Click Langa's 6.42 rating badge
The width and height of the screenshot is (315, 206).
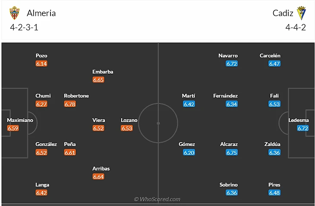pos(41,193)
